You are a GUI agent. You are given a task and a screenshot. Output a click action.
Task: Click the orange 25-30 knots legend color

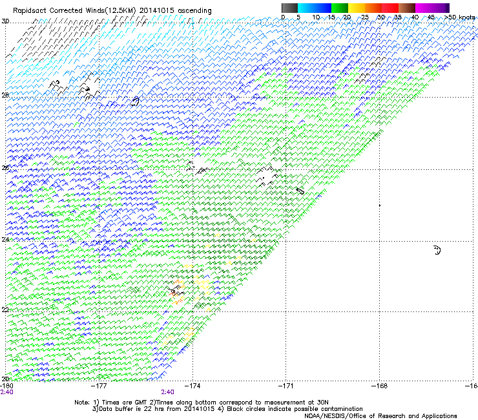[373, 8]
